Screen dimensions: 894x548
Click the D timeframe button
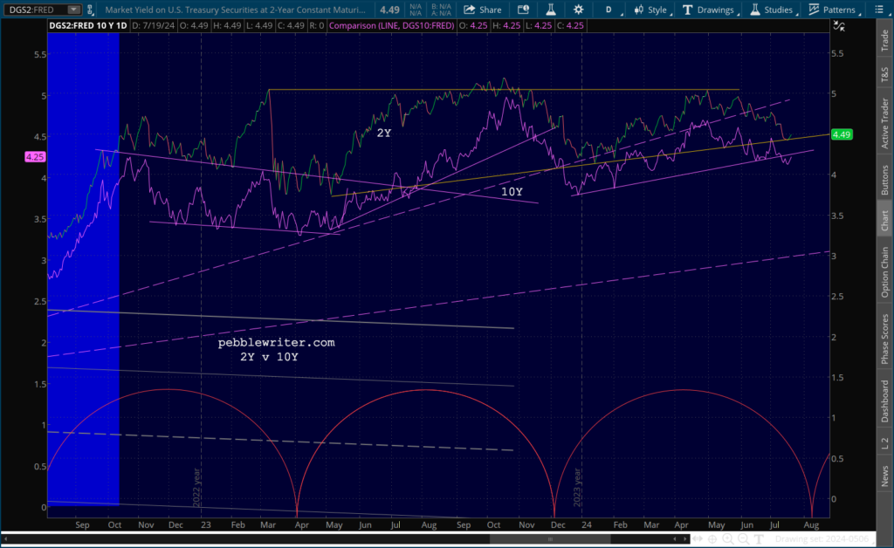(x=608, y=10)
